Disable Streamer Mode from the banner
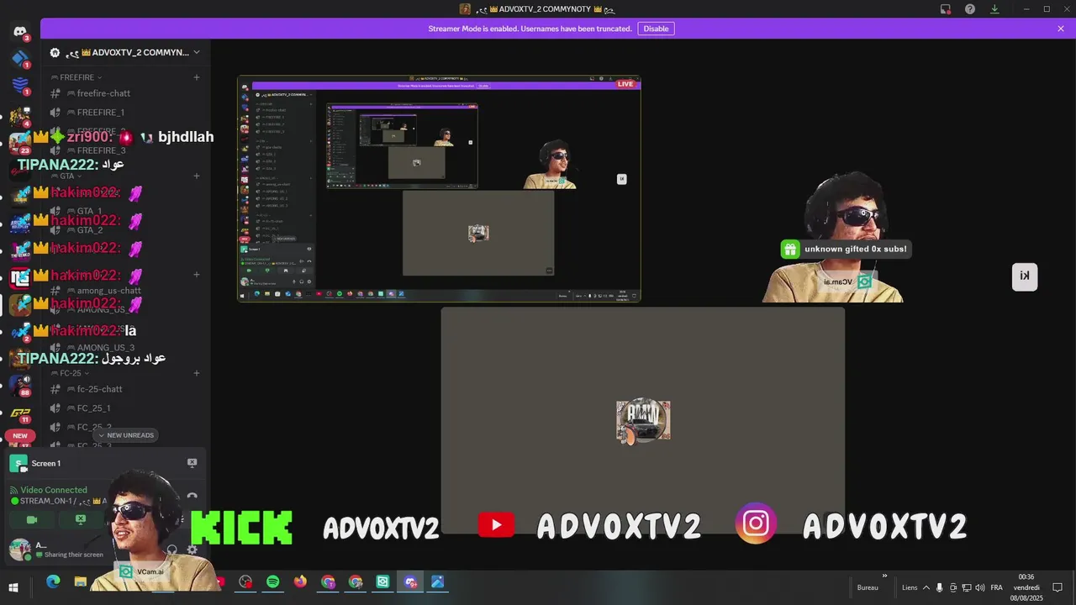Image resolution: width=1076 pixels, height=605 pixels. coord(656,29)
